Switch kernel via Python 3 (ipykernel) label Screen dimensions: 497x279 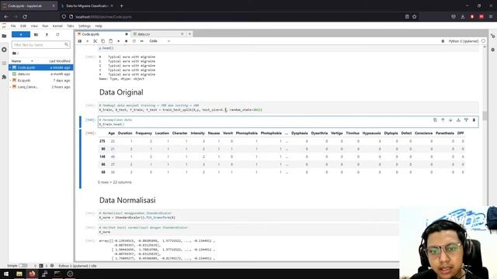coord(464,41)
